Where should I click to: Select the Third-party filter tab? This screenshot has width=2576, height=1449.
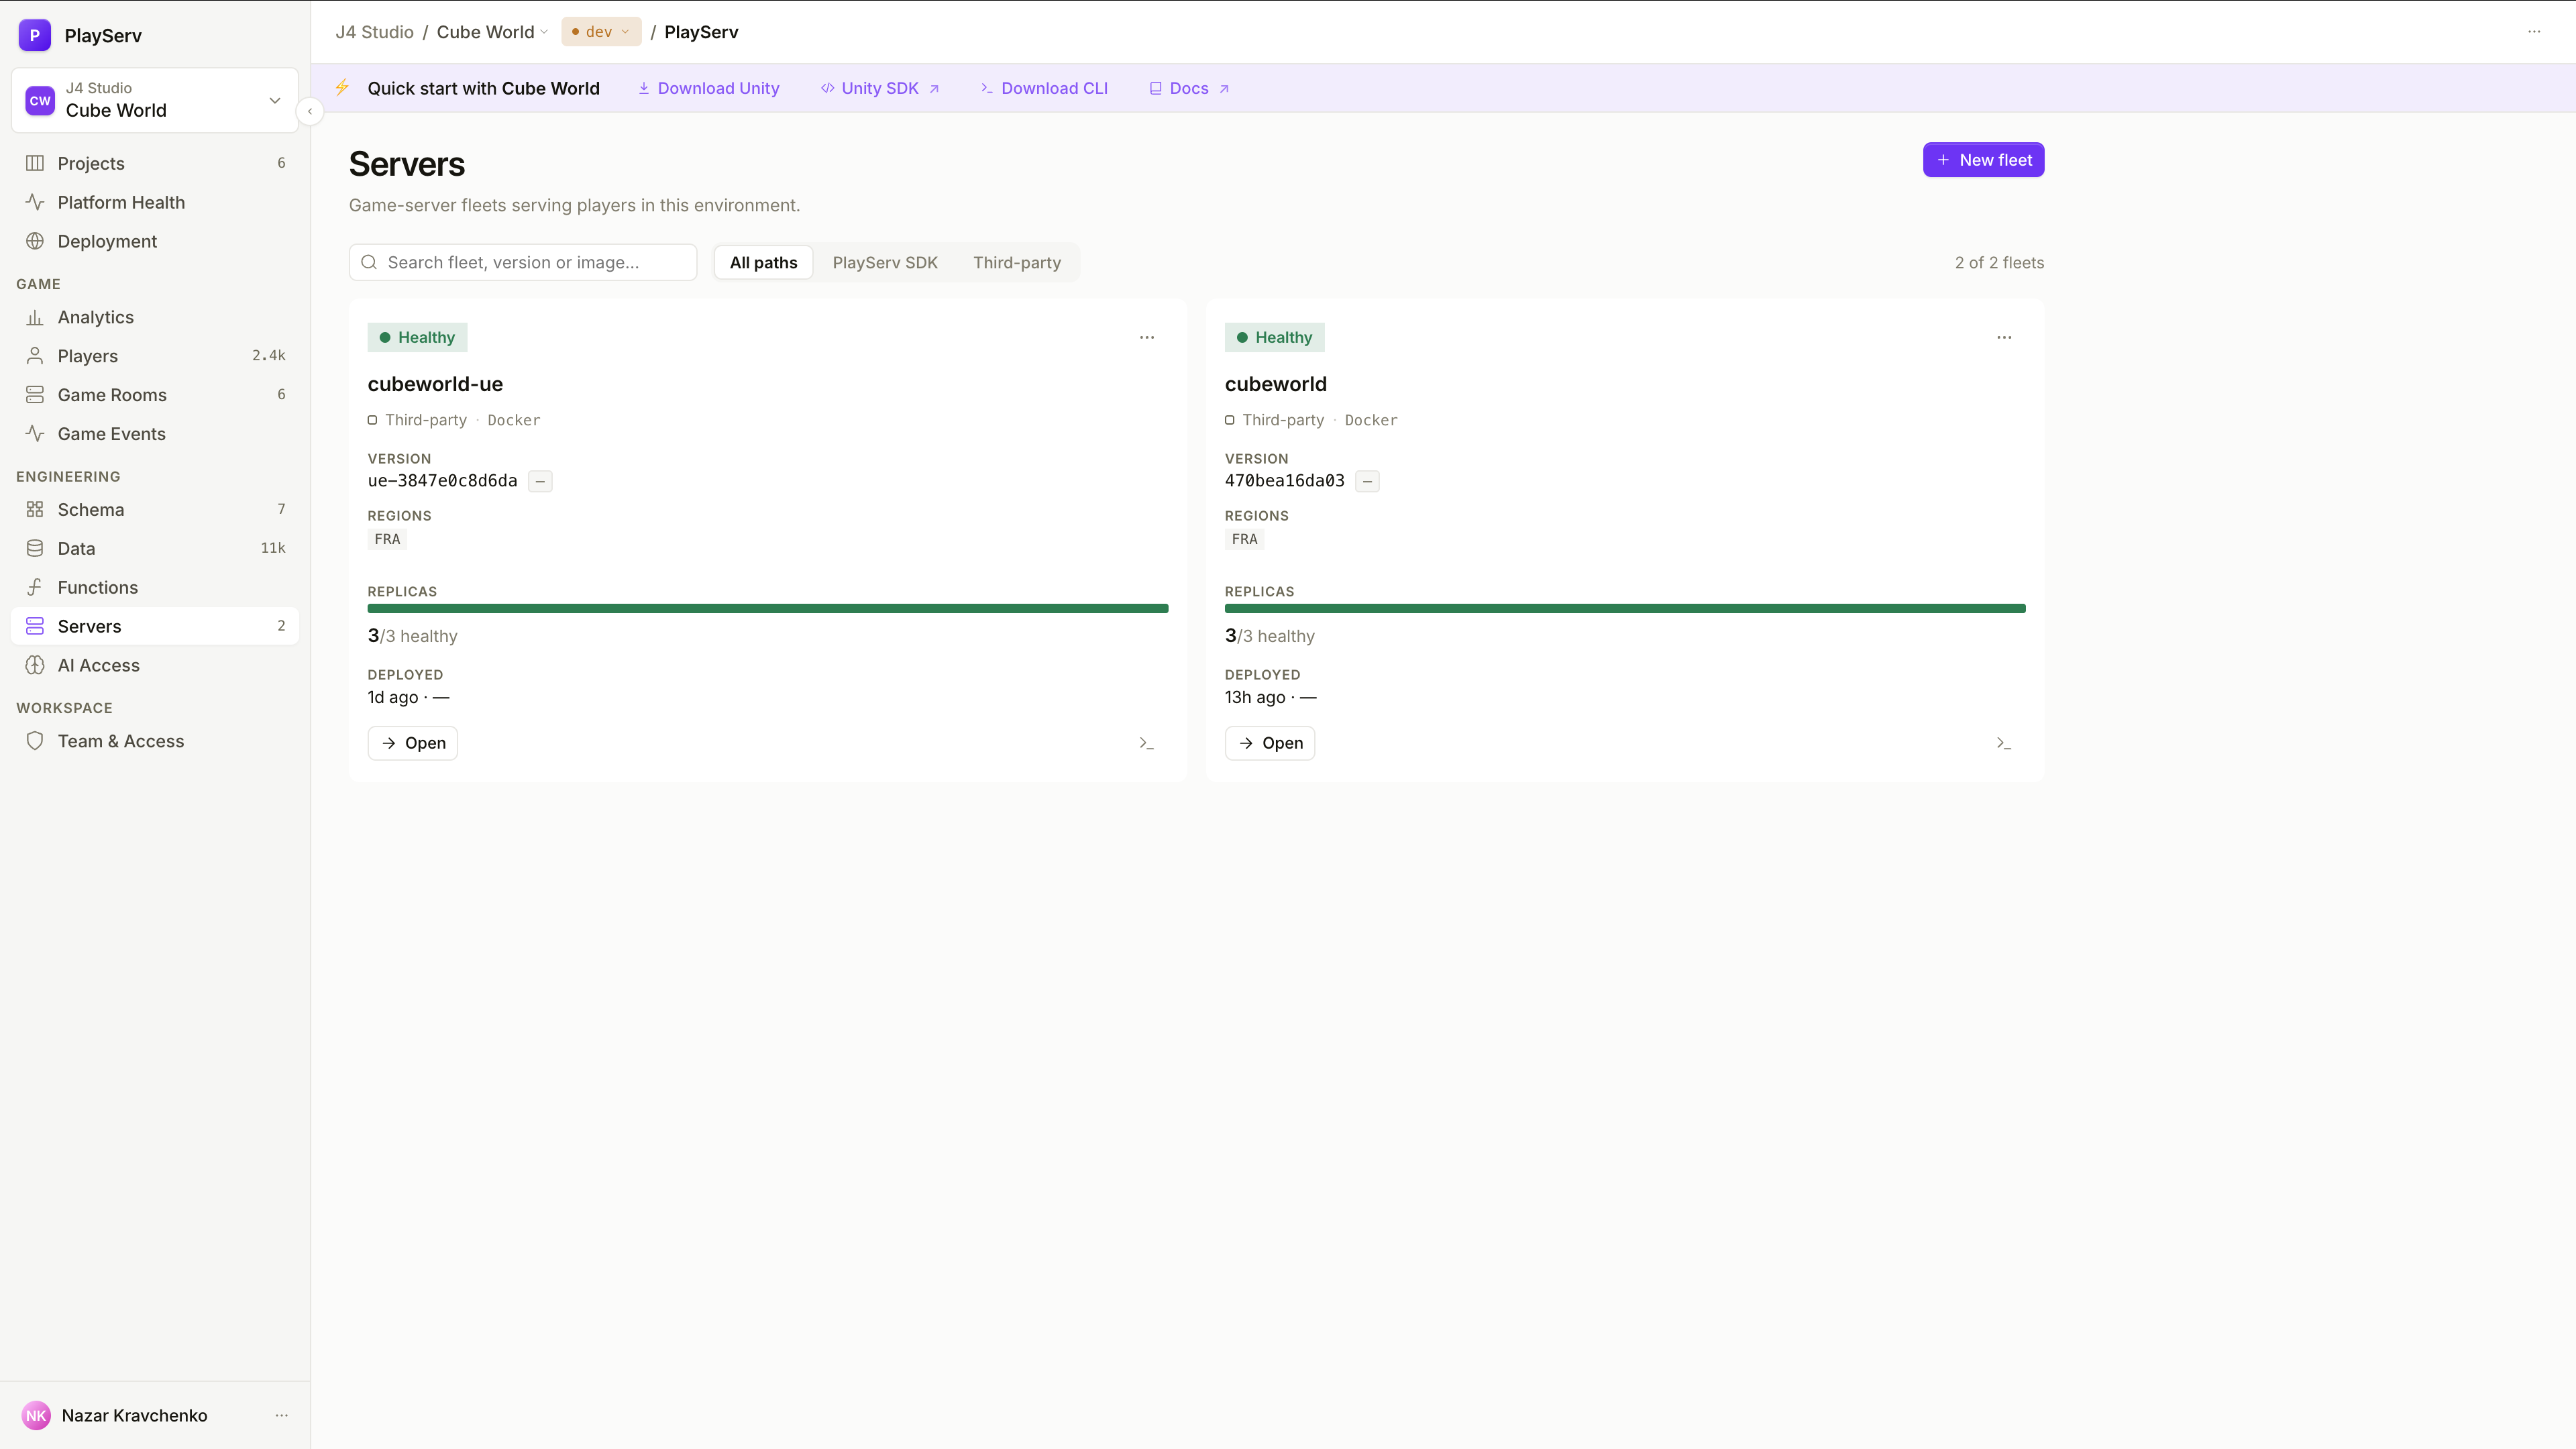point(1017,262)
